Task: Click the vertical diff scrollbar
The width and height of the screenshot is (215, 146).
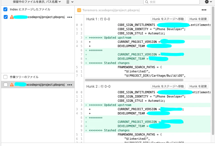Action: (213, 70)
